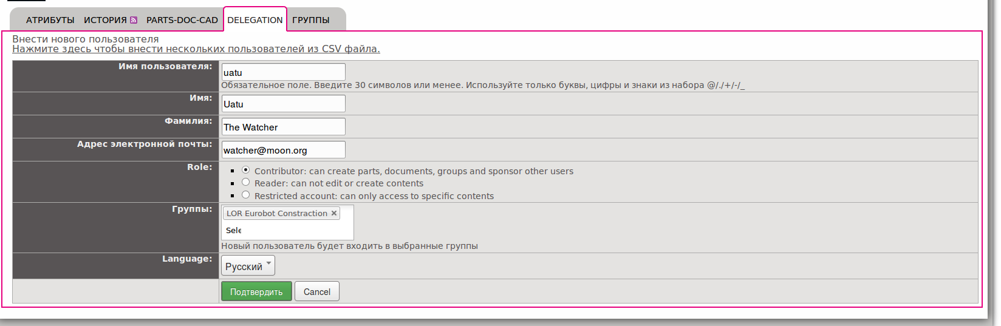Click the first name field with Uatu

click(283, 104)
